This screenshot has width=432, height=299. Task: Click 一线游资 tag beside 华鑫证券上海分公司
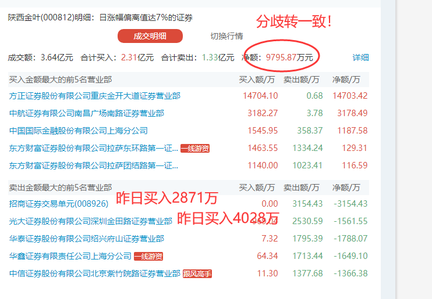coord(148,257)
